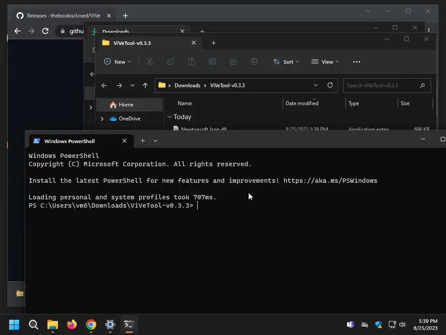Sort by the Type column header
Viewport: 446px width, 335px height.
[x=354, y=103]
